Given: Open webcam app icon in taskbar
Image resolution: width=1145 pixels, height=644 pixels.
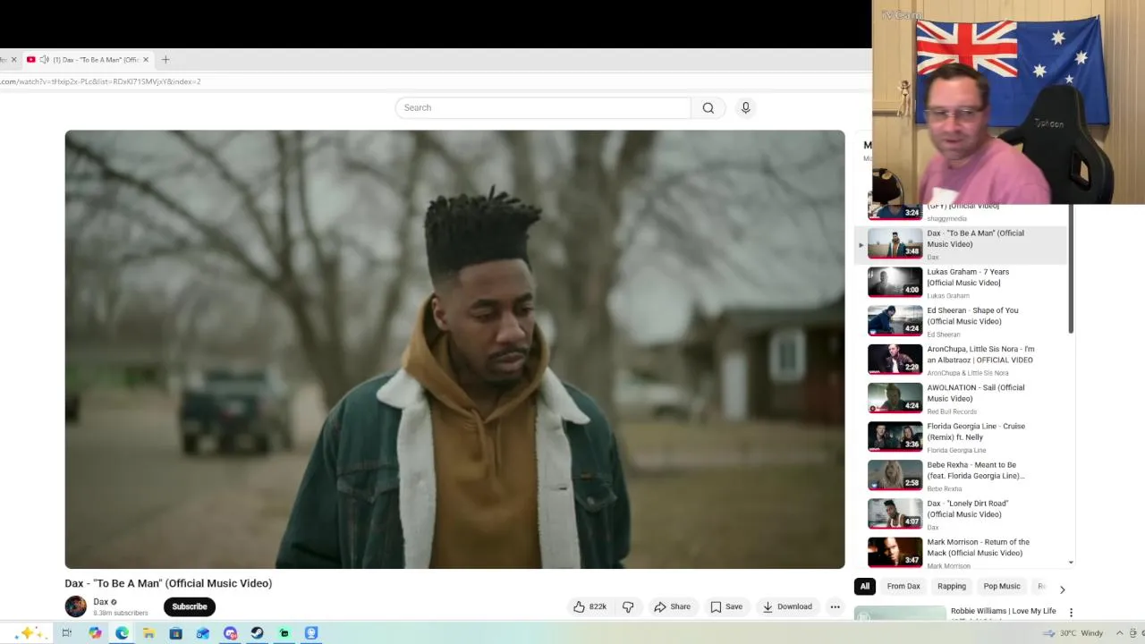Looking at the screenshot, I should click(x=311, y=633).
